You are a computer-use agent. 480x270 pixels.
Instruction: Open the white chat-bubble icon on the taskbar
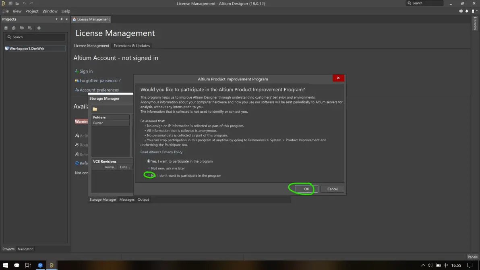[x=17, y=265]
